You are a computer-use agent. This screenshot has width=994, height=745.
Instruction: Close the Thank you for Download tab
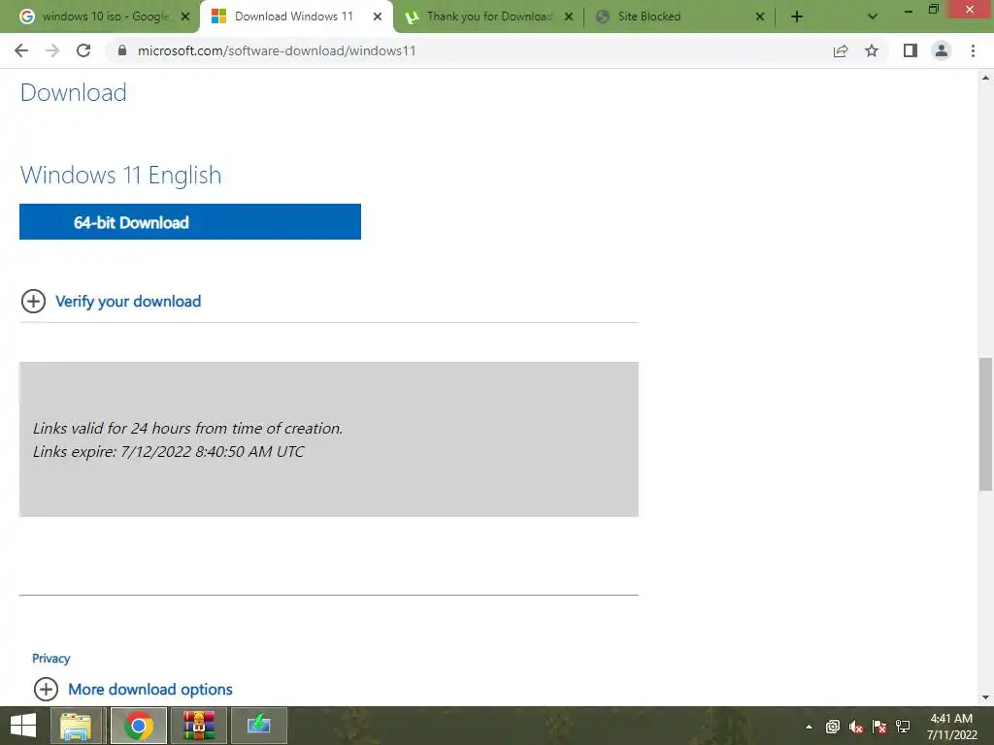(x=569, y=16)
